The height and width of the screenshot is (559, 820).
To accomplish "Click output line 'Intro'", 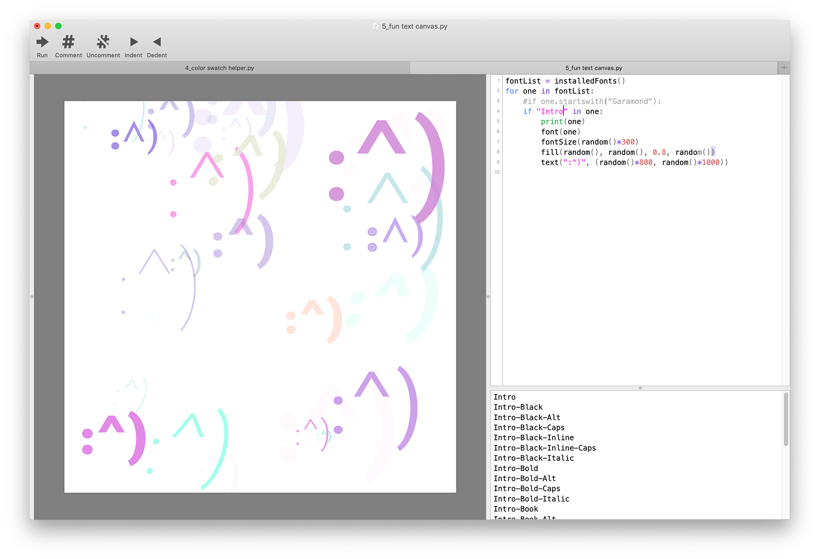I will (504, 397).
